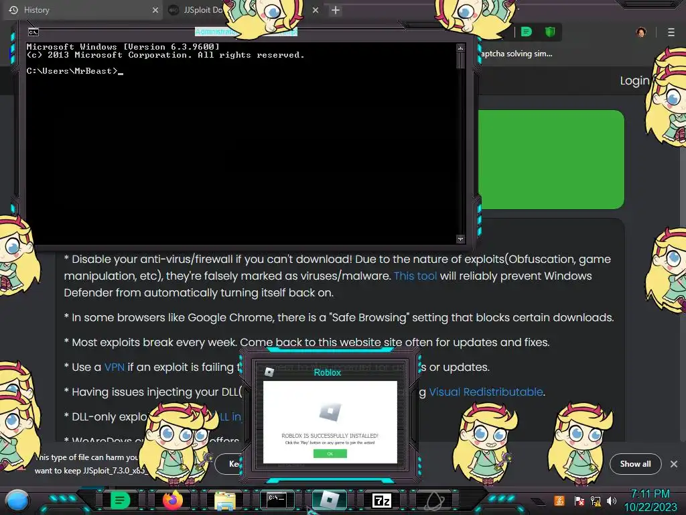Switch to Command Prompt in the taskbar

coord(277,500)
